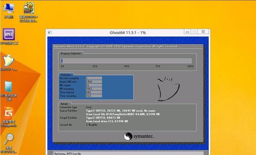
Task: Click the Ghost64 window system menu icon
Action: [x=50, y=32]
